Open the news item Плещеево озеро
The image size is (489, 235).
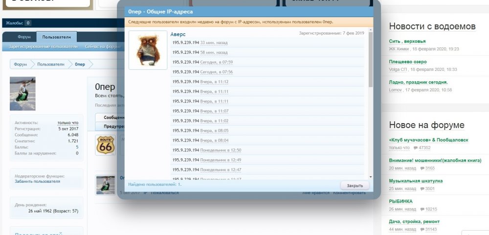click(x=408, y=62)
